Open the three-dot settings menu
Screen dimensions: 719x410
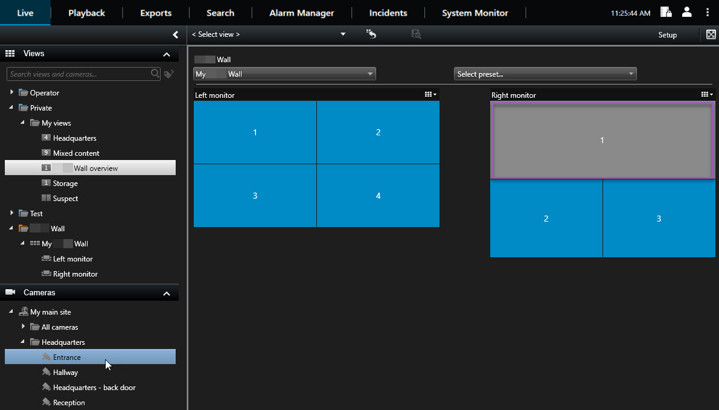[x=708, y=12]
